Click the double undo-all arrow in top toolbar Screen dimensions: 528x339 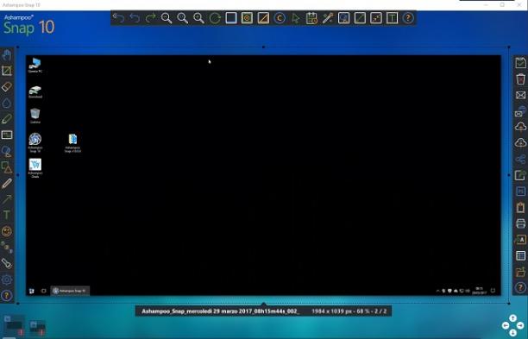coord(118,18)
